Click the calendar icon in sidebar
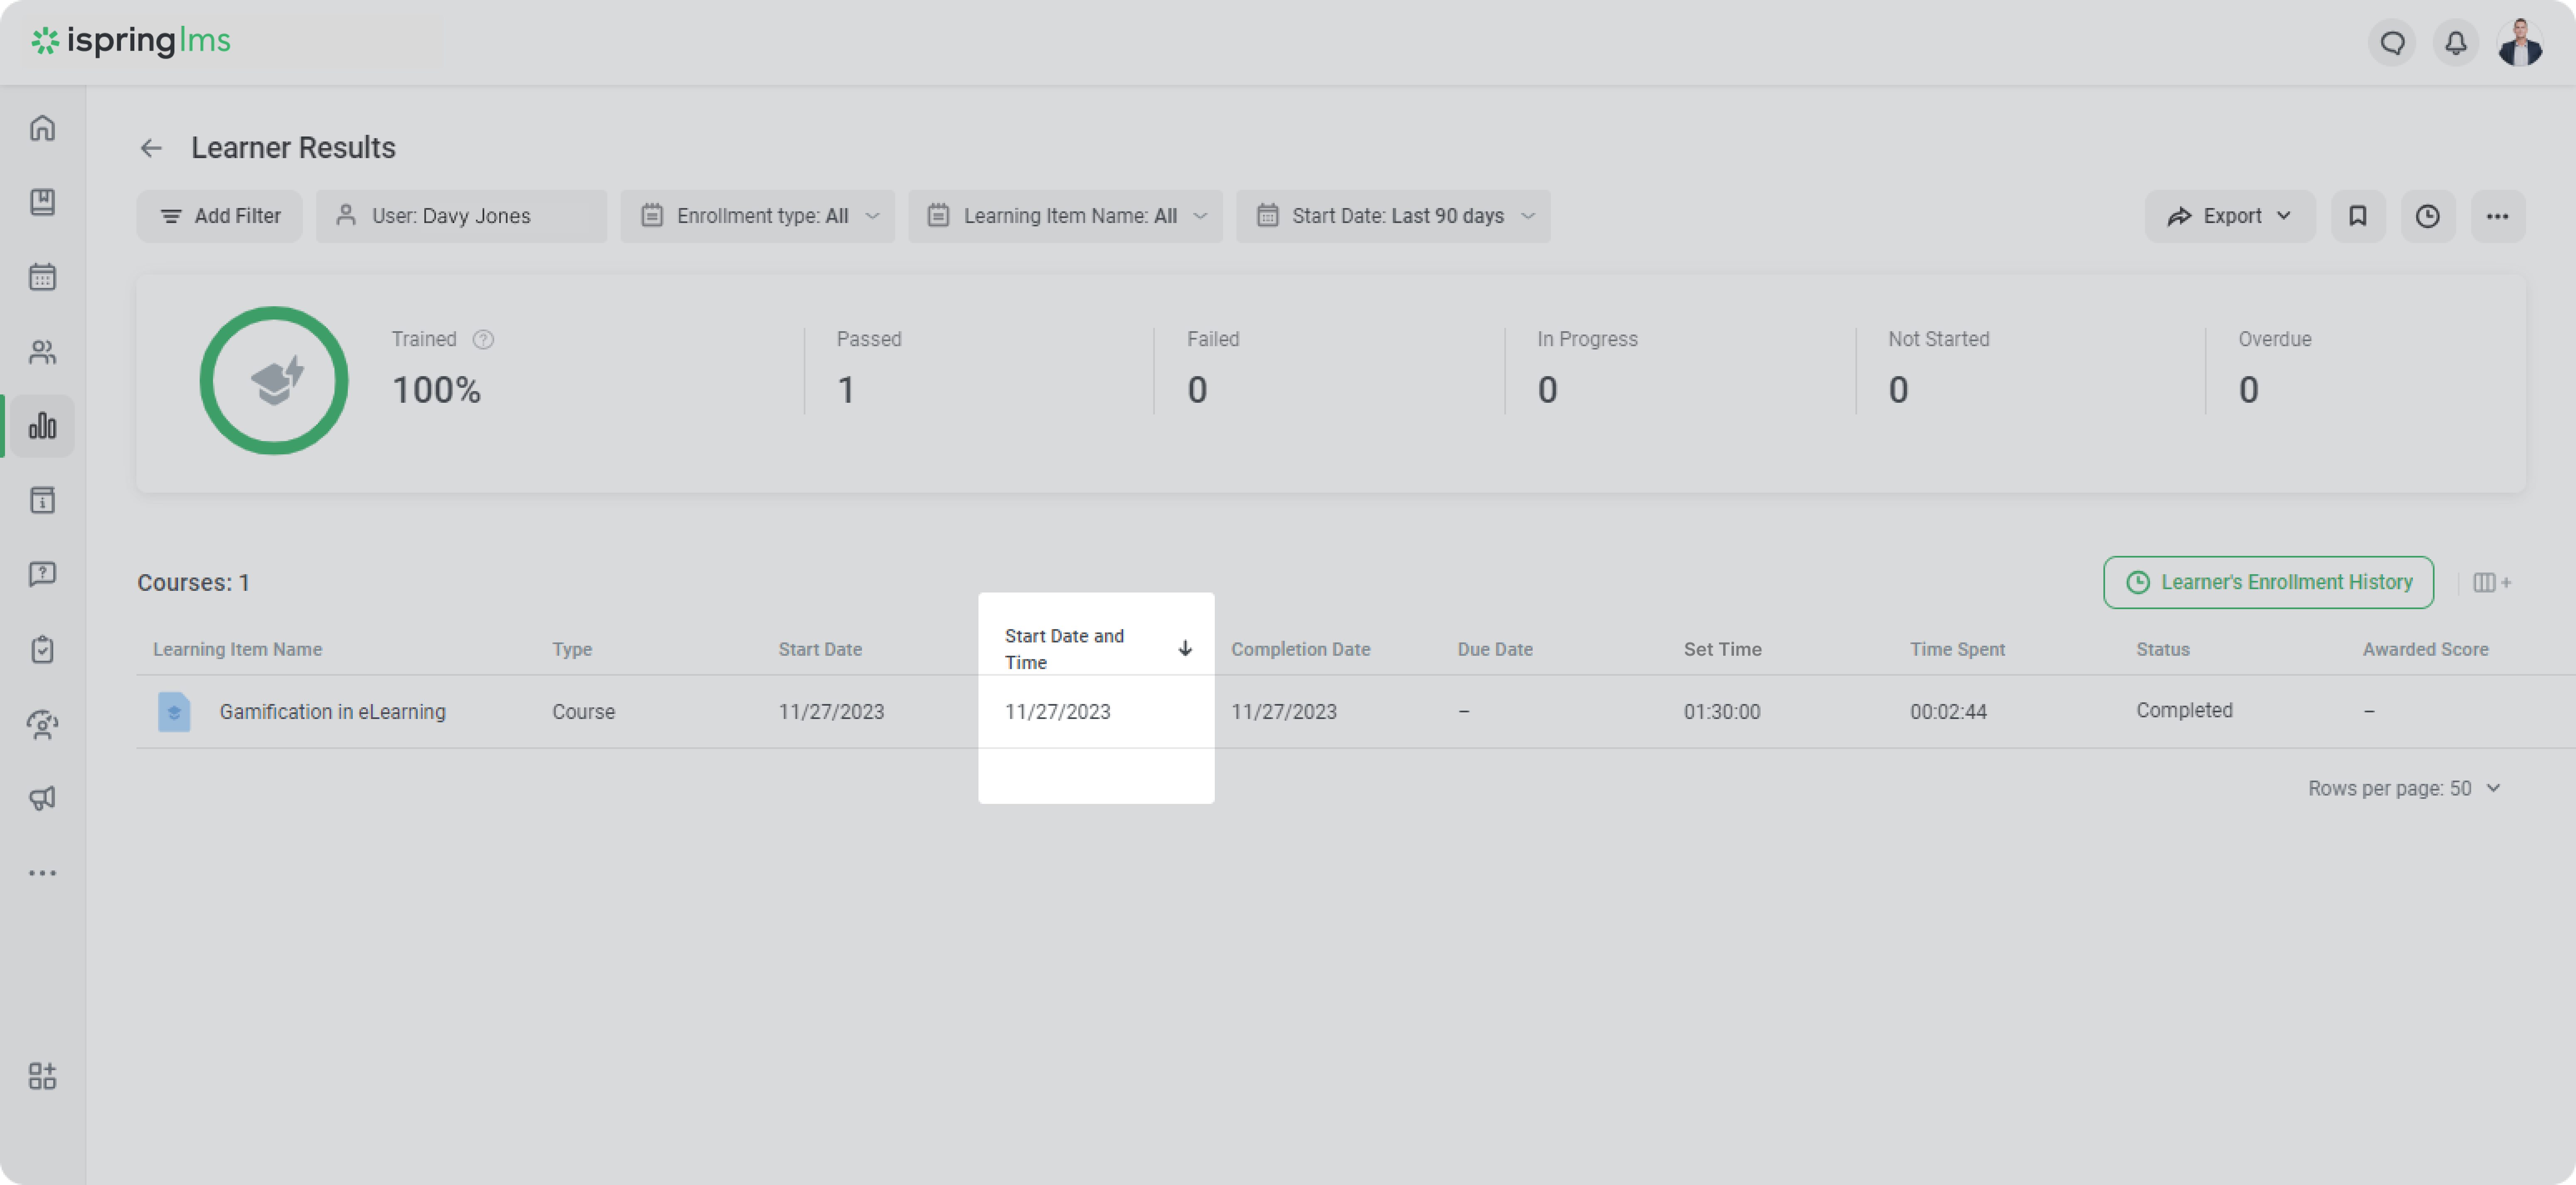 (x=42, y=277)
